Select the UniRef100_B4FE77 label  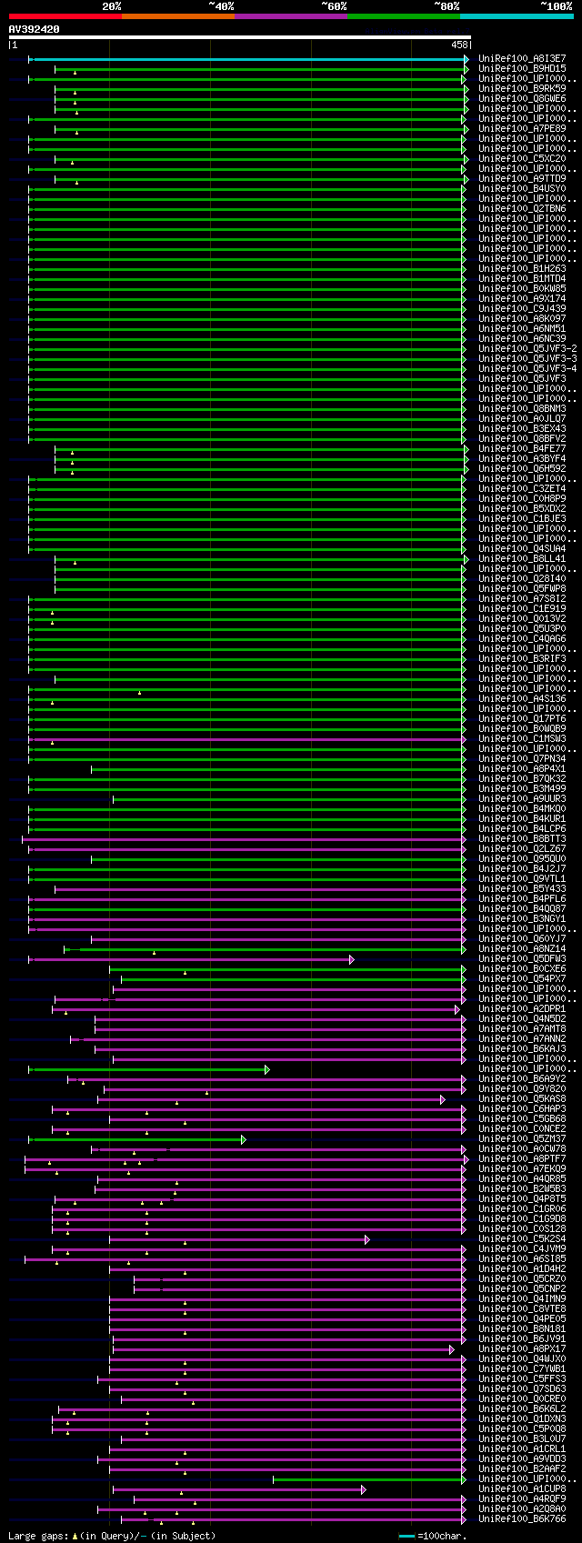tap(522, 448)
